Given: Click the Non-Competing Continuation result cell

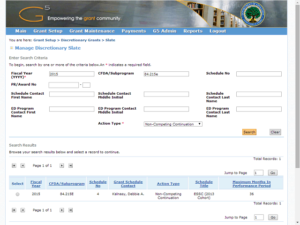Looking at the screenshot, I should (x=168, y=196).
